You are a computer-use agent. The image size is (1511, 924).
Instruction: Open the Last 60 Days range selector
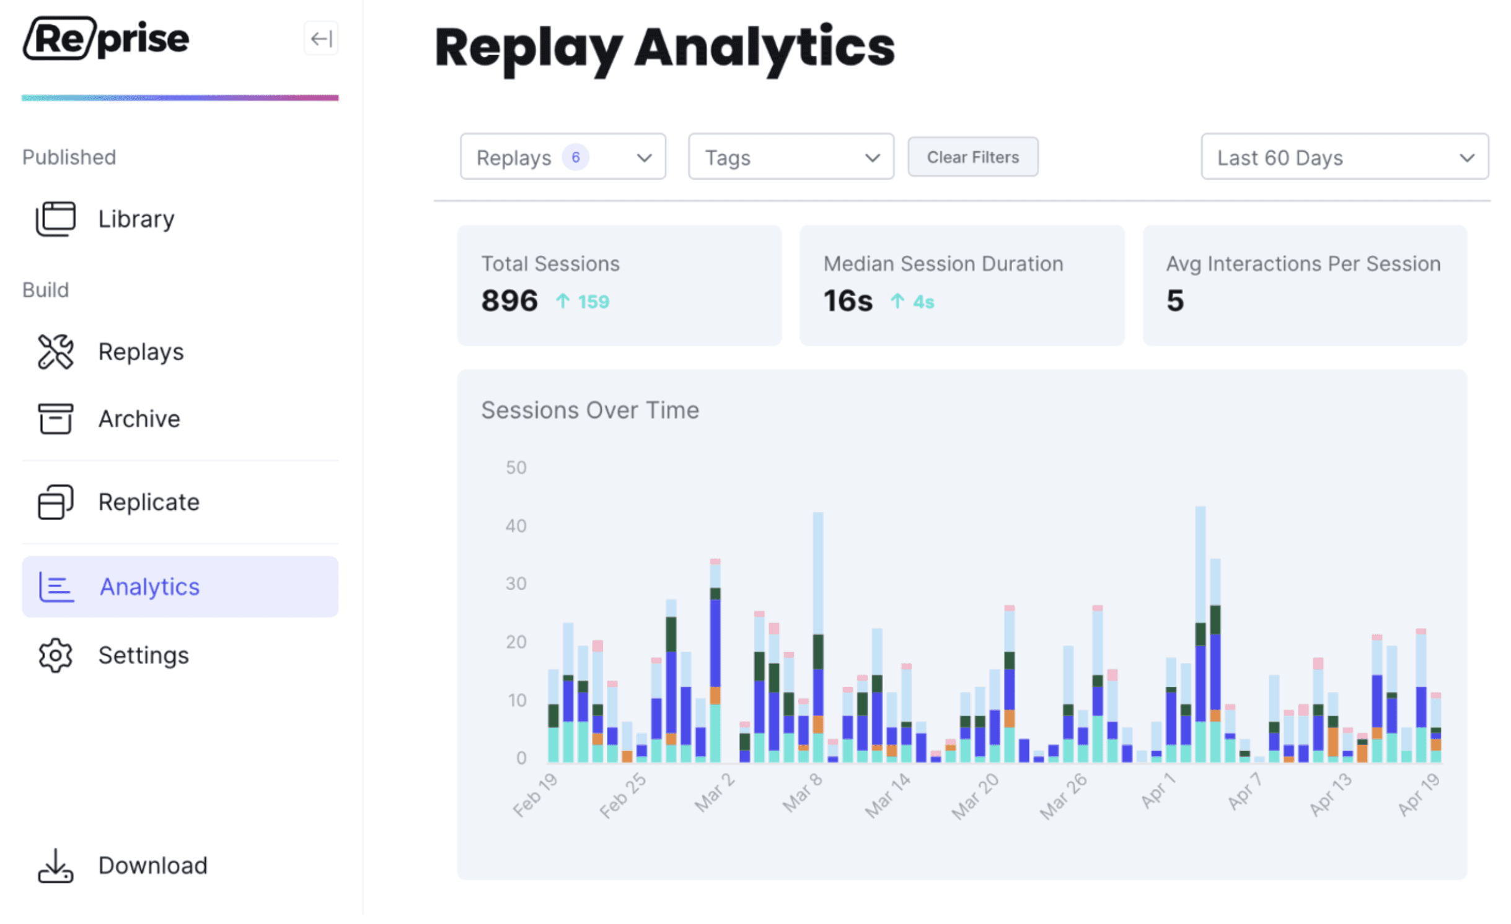(x=1344, y=157)
